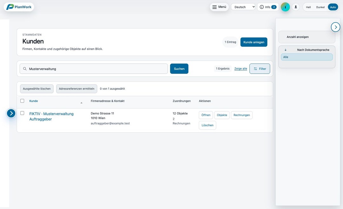The width and height of the screenshot is (343, 209).
Task: Click Adressreferenzen ermitteln
Action: pos(77,89)
